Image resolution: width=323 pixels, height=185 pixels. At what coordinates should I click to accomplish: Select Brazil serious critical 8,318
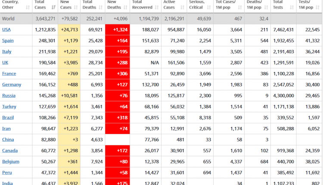pos(205,117)
